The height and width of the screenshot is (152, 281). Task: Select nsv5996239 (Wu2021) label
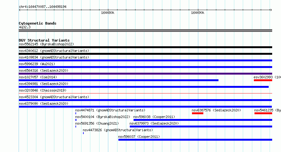click(37, 64)
